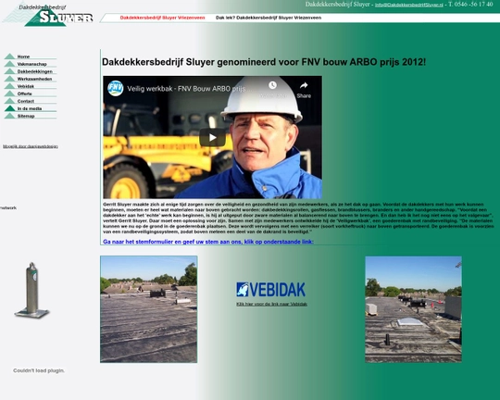Open Dakbedekkingen menu item
Image resolution: width=500 pixels, height=400 pixels.
coord(35,71)
